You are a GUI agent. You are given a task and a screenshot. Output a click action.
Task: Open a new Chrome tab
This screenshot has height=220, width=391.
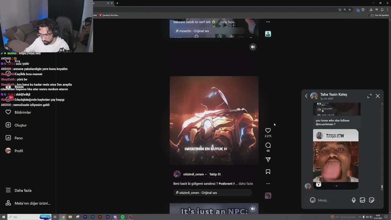coord(117,3)
